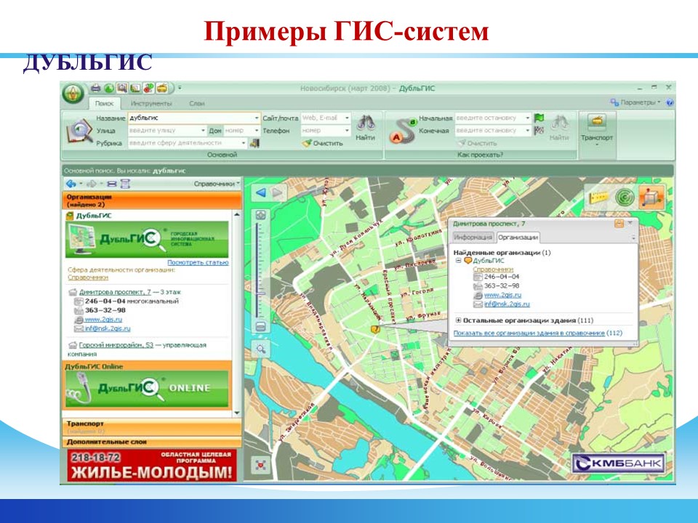
Task: Open Димитрова проспект, 7 address link
Action: (115, 292)
